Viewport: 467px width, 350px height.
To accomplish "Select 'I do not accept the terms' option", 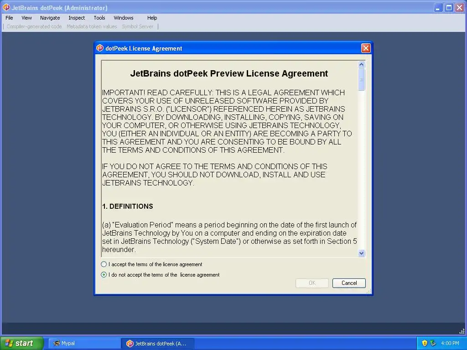I will (x=104, y=274).
